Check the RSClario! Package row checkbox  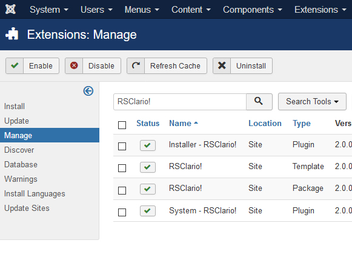(x=122, y=191)
